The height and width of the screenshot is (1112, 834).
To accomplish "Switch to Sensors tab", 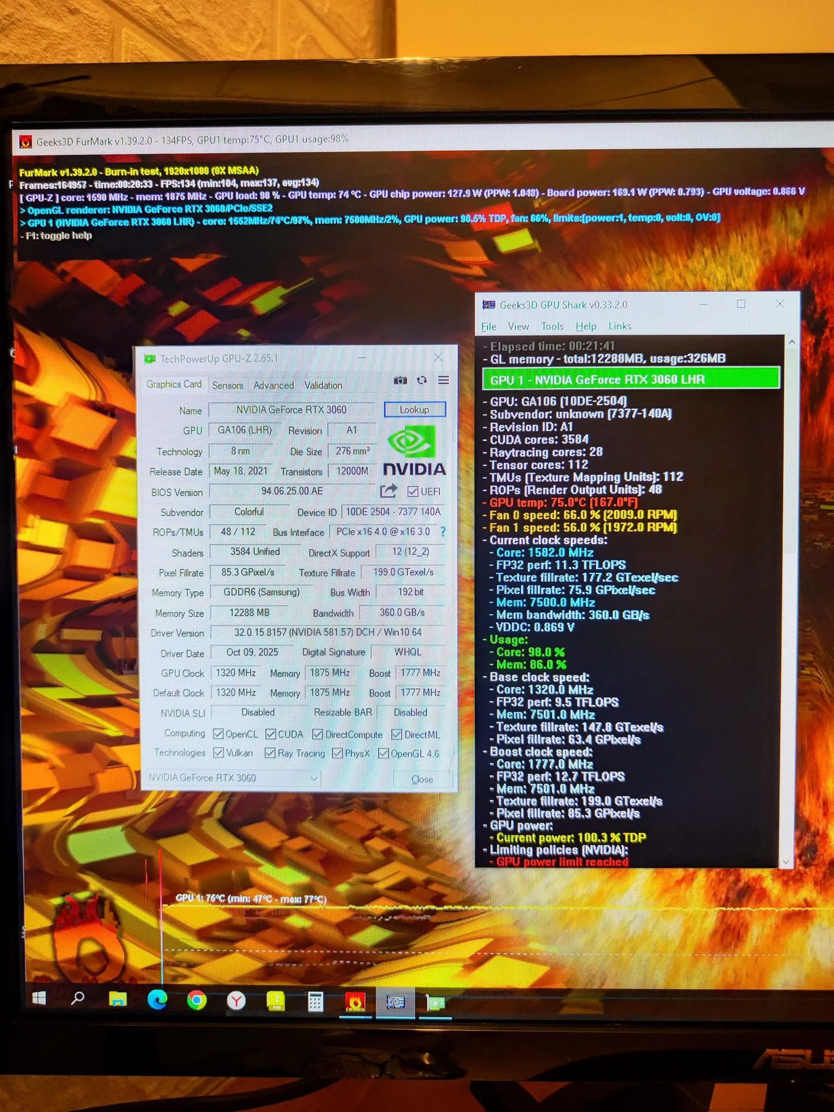I will point(228,386).
